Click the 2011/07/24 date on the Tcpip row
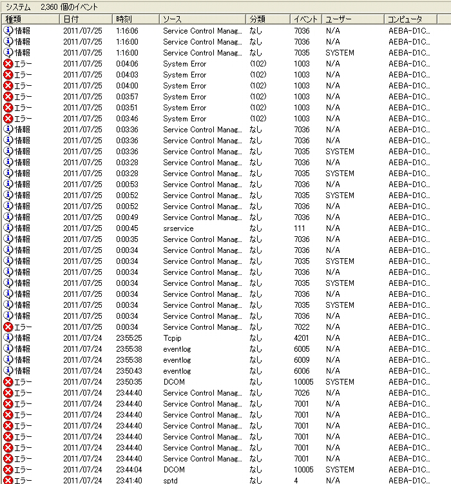This screenshot has width=451, height=484. click(82, 338)
